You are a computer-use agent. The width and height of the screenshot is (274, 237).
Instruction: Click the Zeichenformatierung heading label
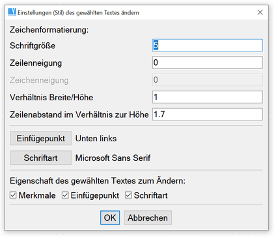pos(49,30)
